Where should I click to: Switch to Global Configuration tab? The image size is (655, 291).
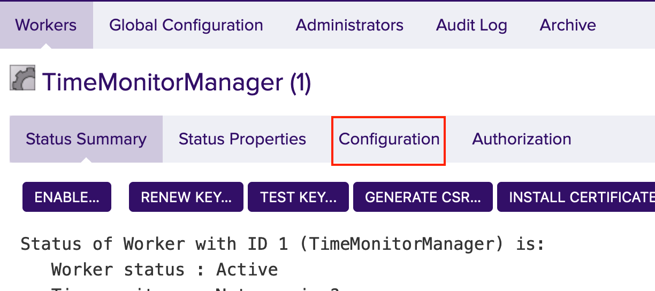186,25
